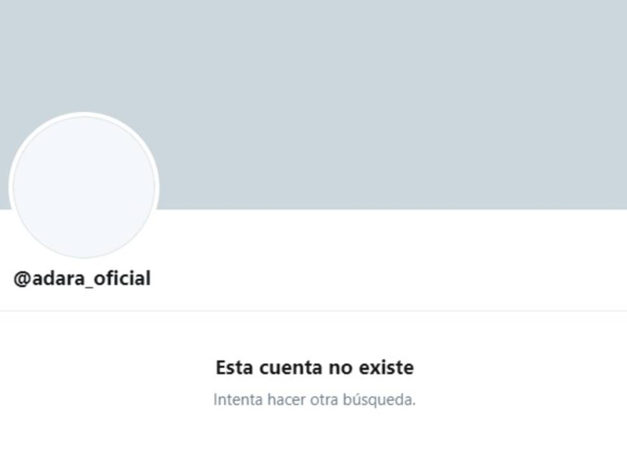Click the white ring around the avatar
Image resolution: width=627 pixels, height=470 pixels.
(84, 114)
